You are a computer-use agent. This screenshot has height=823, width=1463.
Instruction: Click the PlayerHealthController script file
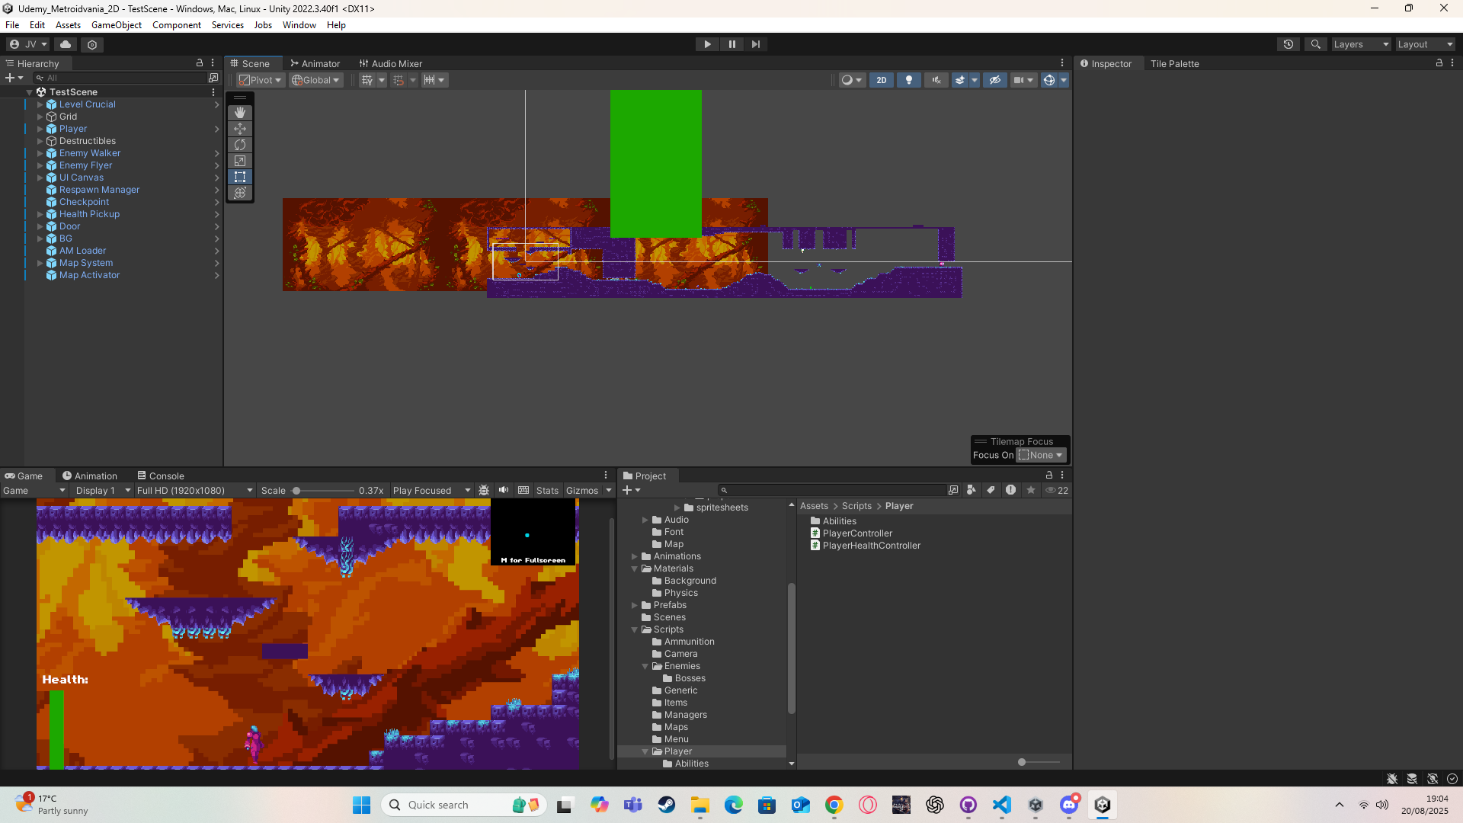(x=871, y=546)
